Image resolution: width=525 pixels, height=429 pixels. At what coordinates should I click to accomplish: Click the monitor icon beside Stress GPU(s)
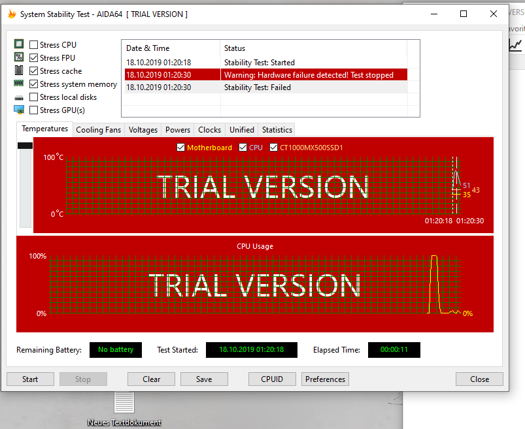tap(19, 109)
